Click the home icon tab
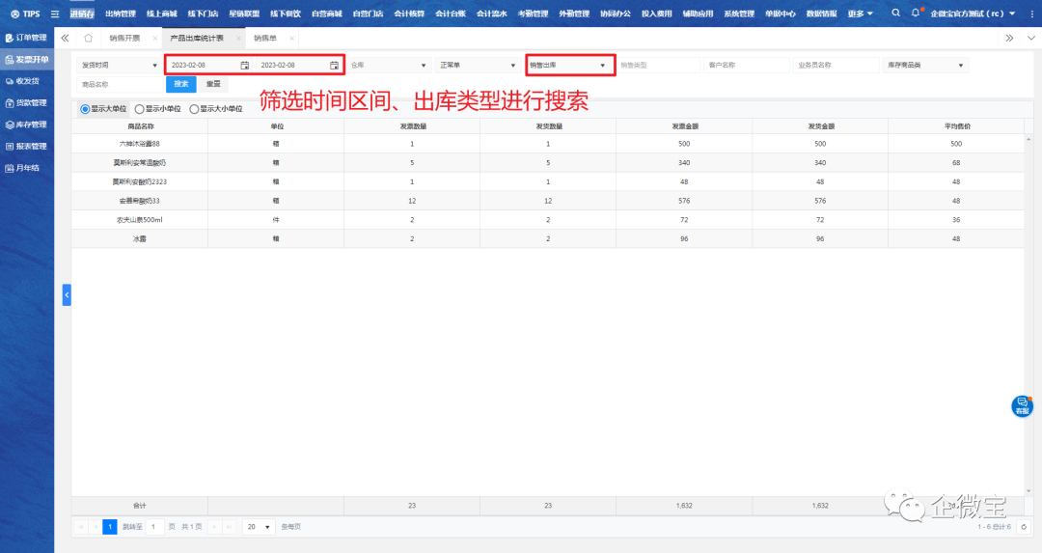This screenshot has width=1042, height=553. pos(88,38)
